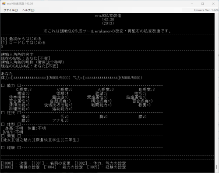The width and height of the screenshot is (219, 173).
Task: Click the [学生] trait tag
Action: point(56,140)
